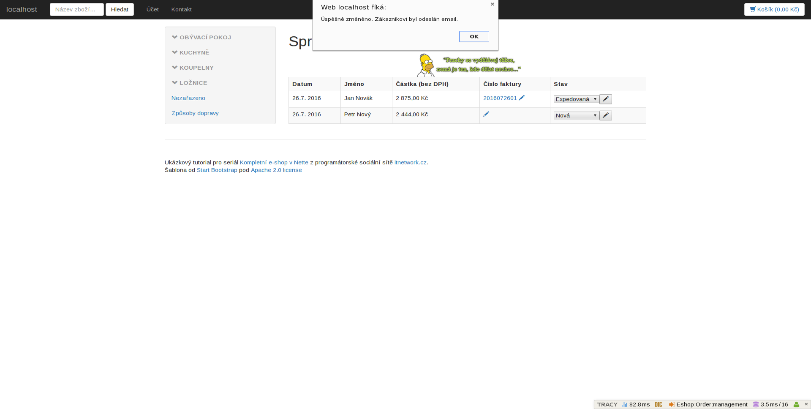Open the Apache 2.0 license link

(276, 170)
